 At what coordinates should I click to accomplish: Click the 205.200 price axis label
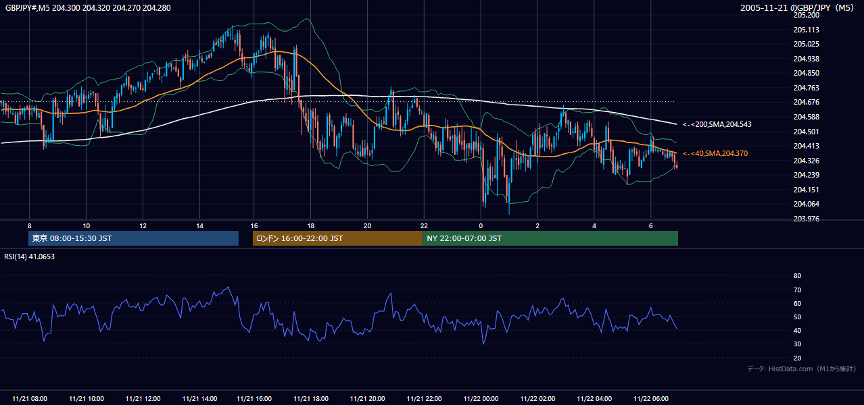coord(807,15)
